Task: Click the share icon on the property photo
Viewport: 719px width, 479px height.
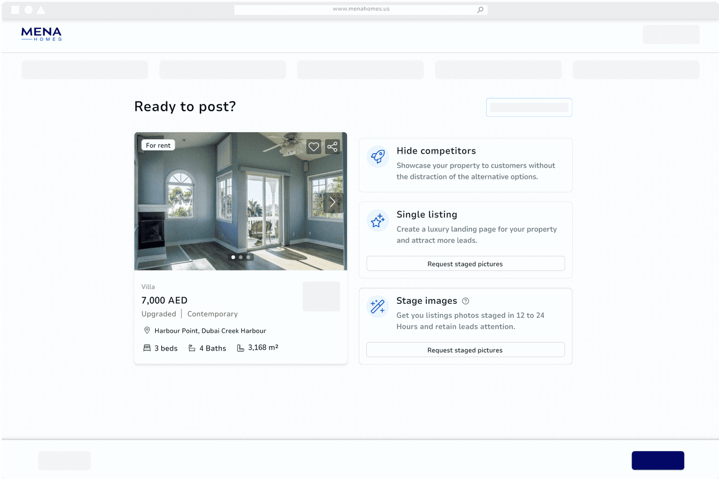Action: pyautogui.click(x=333, y=147)
